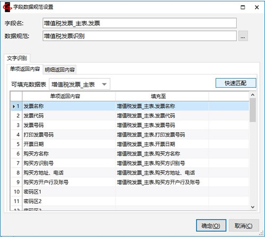The height and width of the screenshot is (237, 265).
Task: Select the 单项返回内容 tab
Action: tap(25, 69)
